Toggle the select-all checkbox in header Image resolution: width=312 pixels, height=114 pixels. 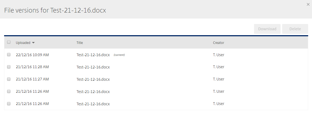[x=9, y=42]
